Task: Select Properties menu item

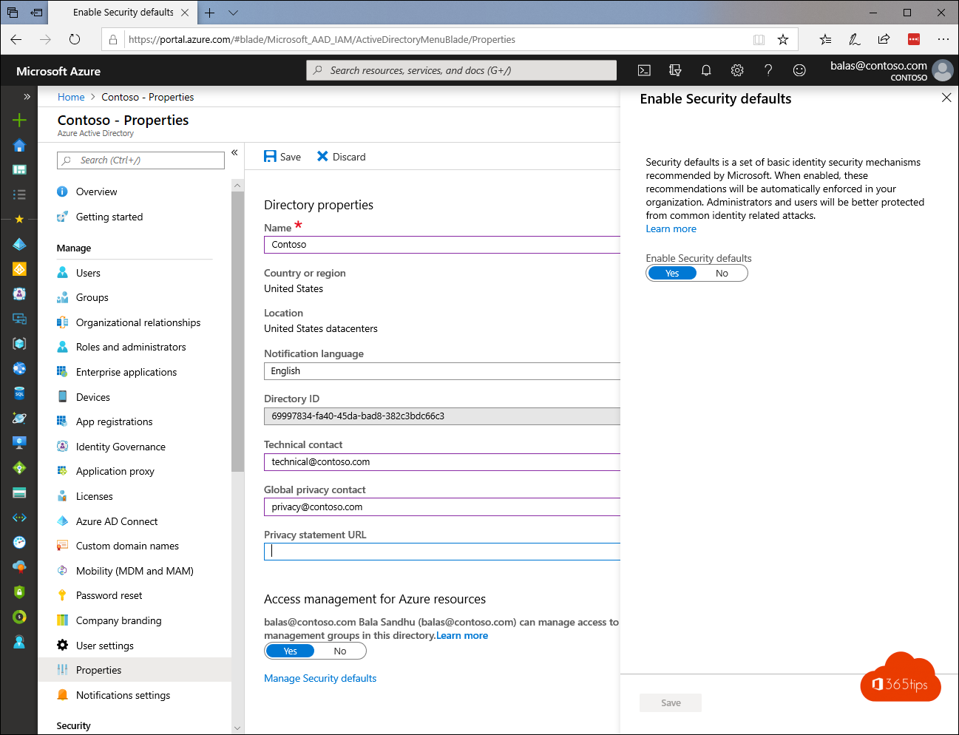Action: pos(135,670)
